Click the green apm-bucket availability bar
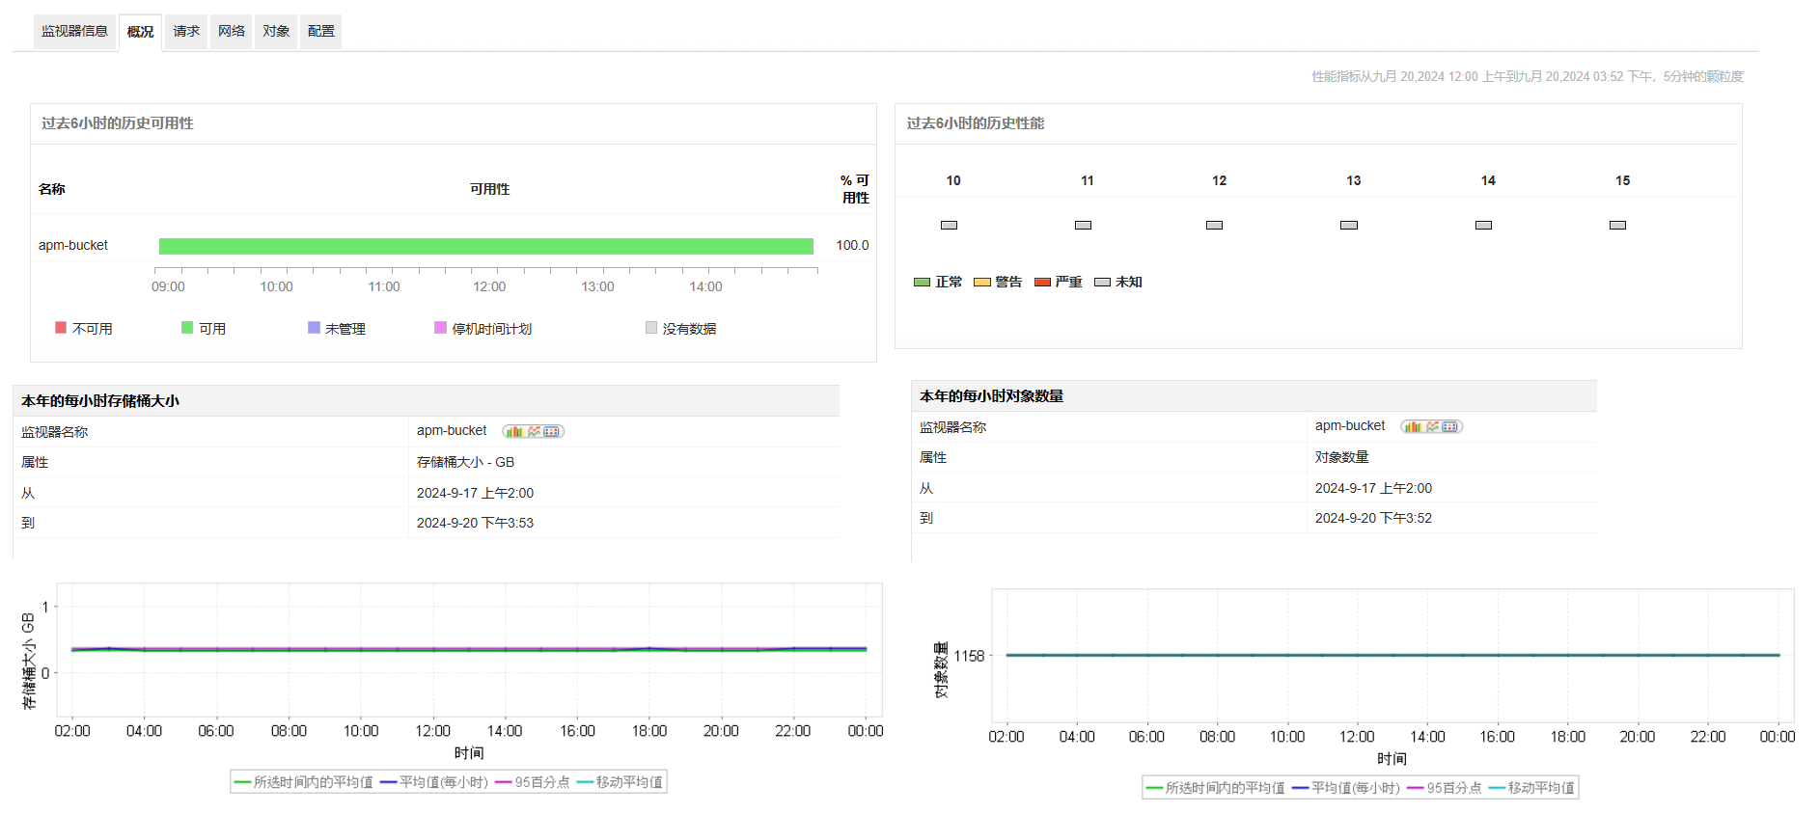Image resolution: width=1820 pixels, height=813 pixels. tap(485, 246)
